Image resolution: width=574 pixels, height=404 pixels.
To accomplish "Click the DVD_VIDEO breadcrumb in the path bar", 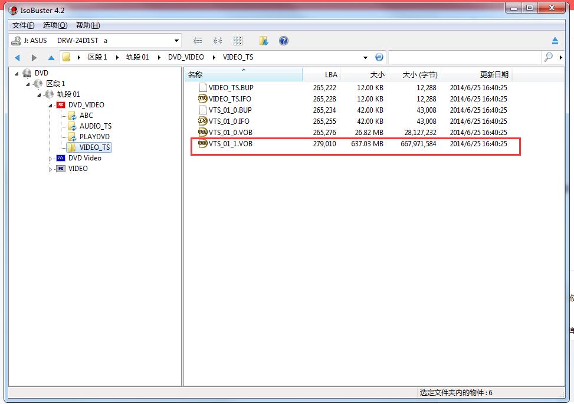I will tap(186, 57).
